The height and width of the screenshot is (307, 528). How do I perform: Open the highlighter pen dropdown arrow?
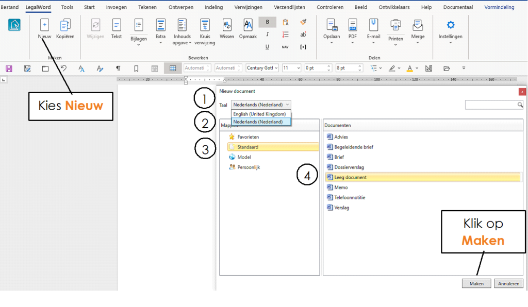pyautogui.click(x=399, y=69)
